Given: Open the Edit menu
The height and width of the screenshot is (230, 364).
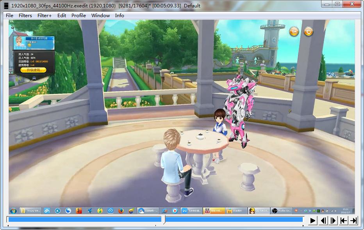Looking at the screenshot, I should pos(62,16).
